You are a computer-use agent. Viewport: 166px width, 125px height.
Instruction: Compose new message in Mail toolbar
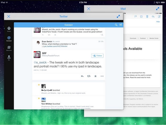coord(159,17)
